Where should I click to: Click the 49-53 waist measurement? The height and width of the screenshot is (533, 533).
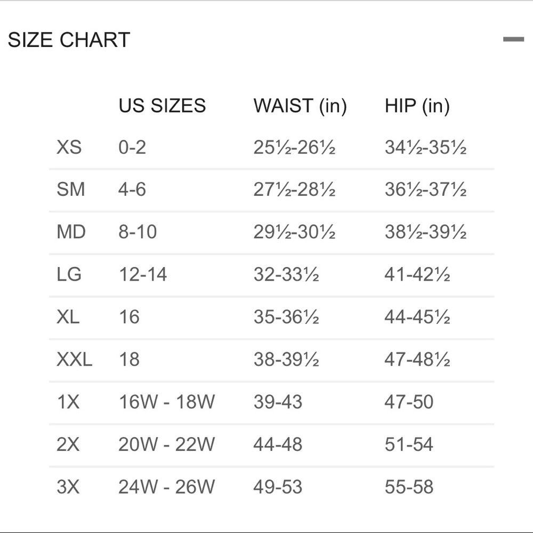point(278,487)
